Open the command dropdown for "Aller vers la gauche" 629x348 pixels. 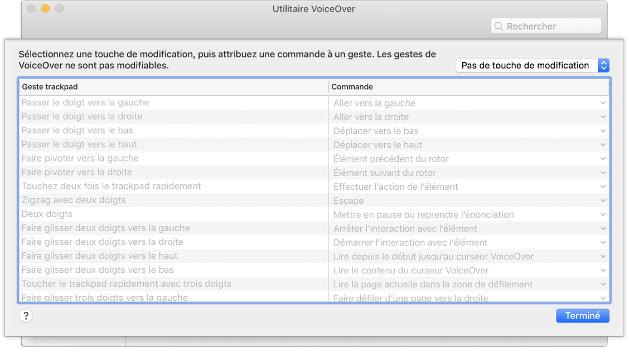603,102
